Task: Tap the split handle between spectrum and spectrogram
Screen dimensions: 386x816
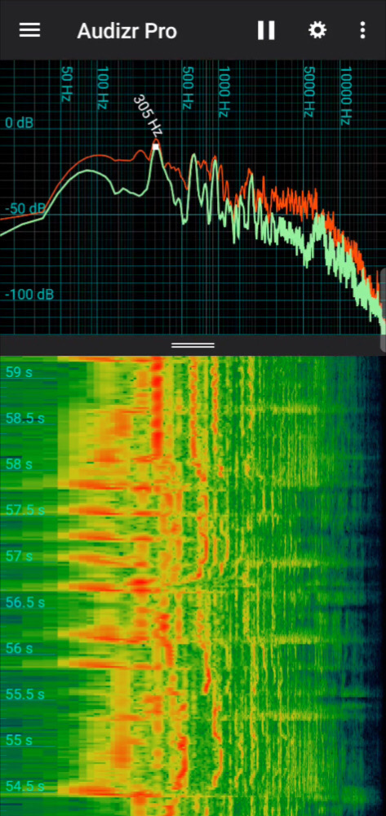Action: (193, 345)
